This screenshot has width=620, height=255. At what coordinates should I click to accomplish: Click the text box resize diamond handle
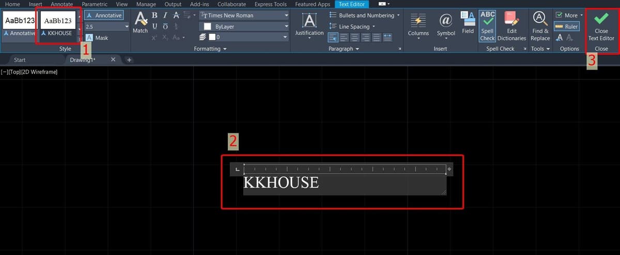tap(450, 169)
